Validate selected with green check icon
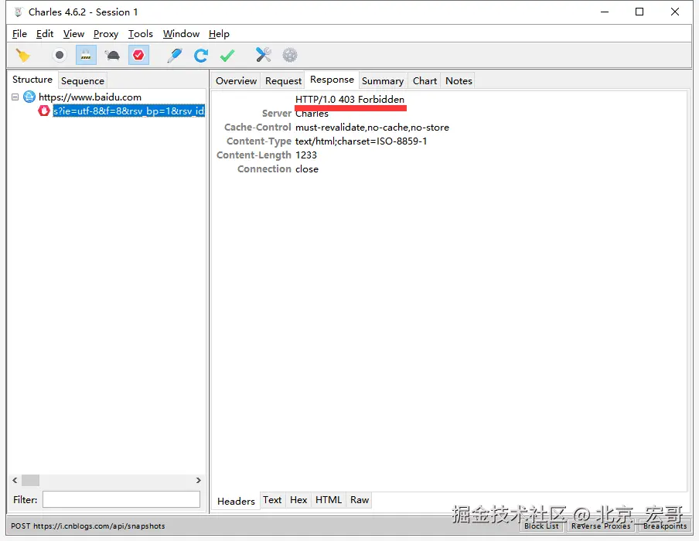The height and width of the screenshot is (541, 699). pos(227,55)
